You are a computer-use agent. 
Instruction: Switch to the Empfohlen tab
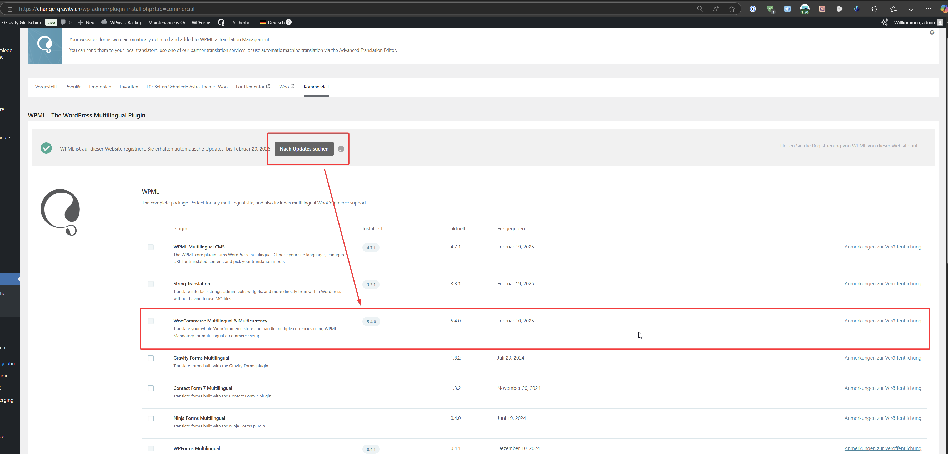click(100, 87)
